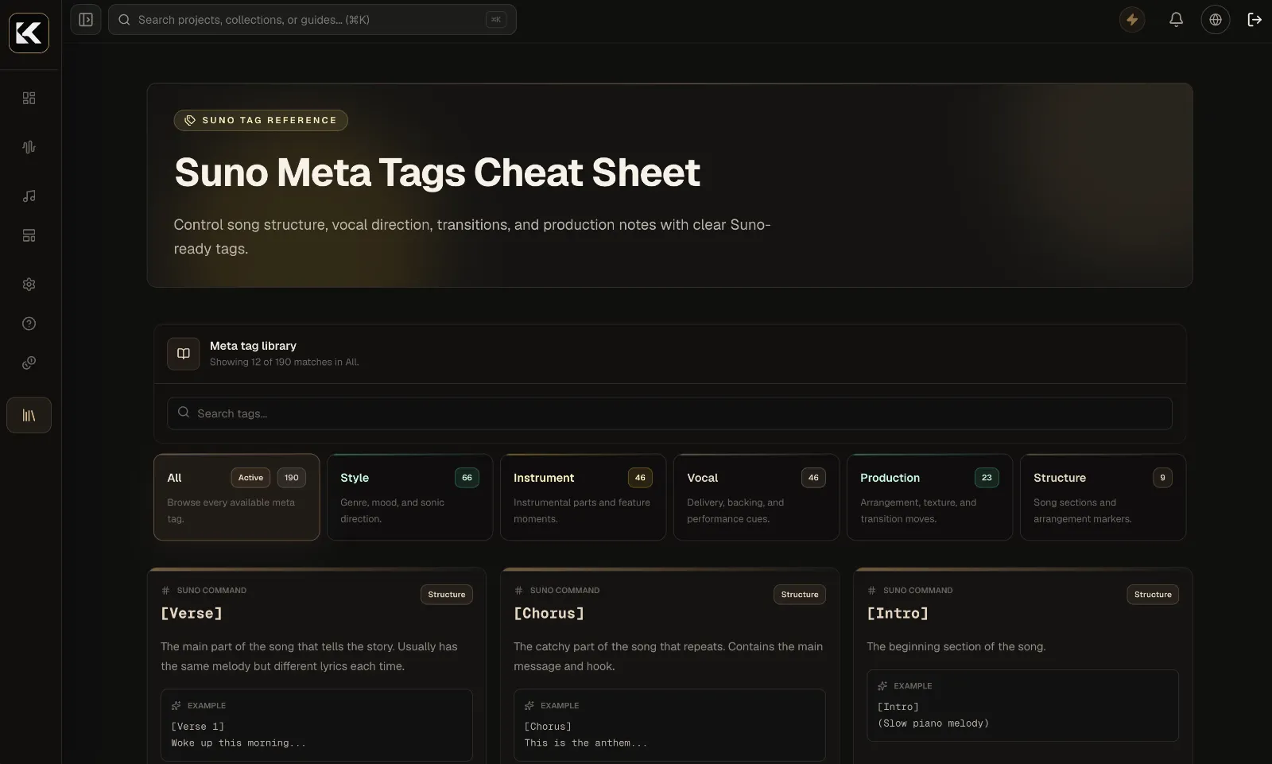Image resolution: width=1272 pixels, height=764 pixels.
Task: Click the sparkle icon in Intro example
Action: click(882, 686)
